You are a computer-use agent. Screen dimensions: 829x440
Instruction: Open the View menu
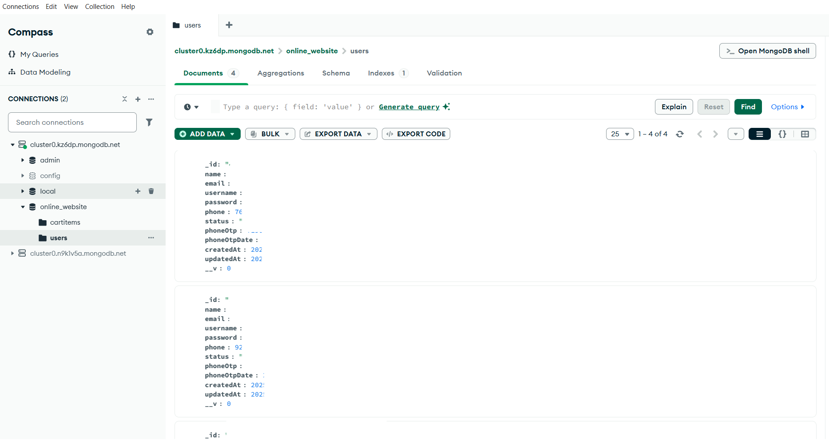[x=71, y=6]
